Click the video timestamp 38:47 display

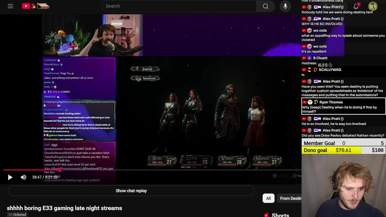(x=45, y=177)
